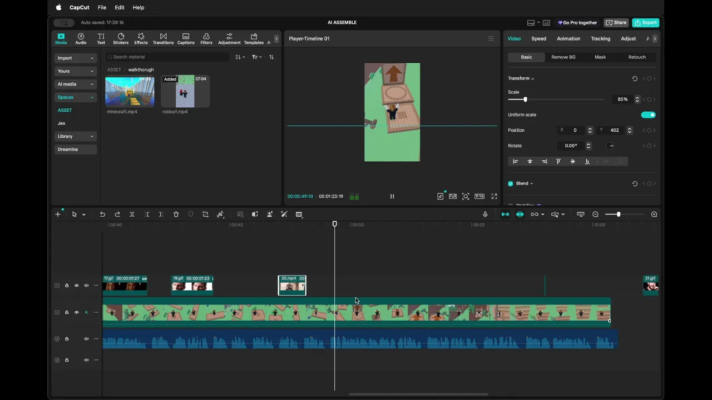Viewport: 712px width, 400px height.
Task: Click the microphone record voiceover icon
Action: 485,214
